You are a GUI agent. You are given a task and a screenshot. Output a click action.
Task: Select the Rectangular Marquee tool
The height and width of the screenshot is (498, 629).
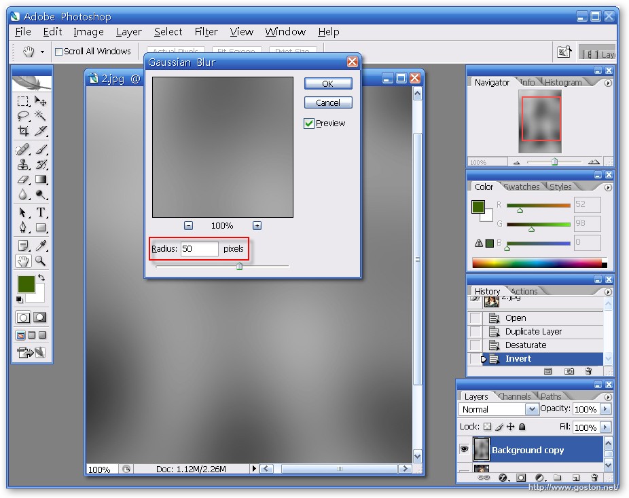tap(23, 100)
